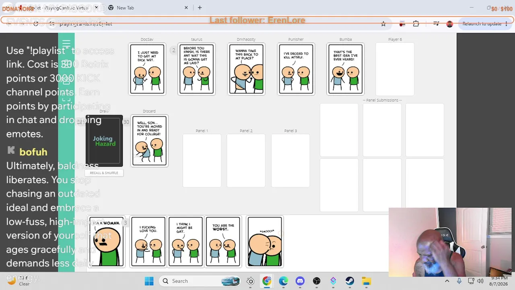515x290 pixels.
Task: Open the browser Extensions puzzle icon
Action: pyautogui.click(x=416, y=24)
